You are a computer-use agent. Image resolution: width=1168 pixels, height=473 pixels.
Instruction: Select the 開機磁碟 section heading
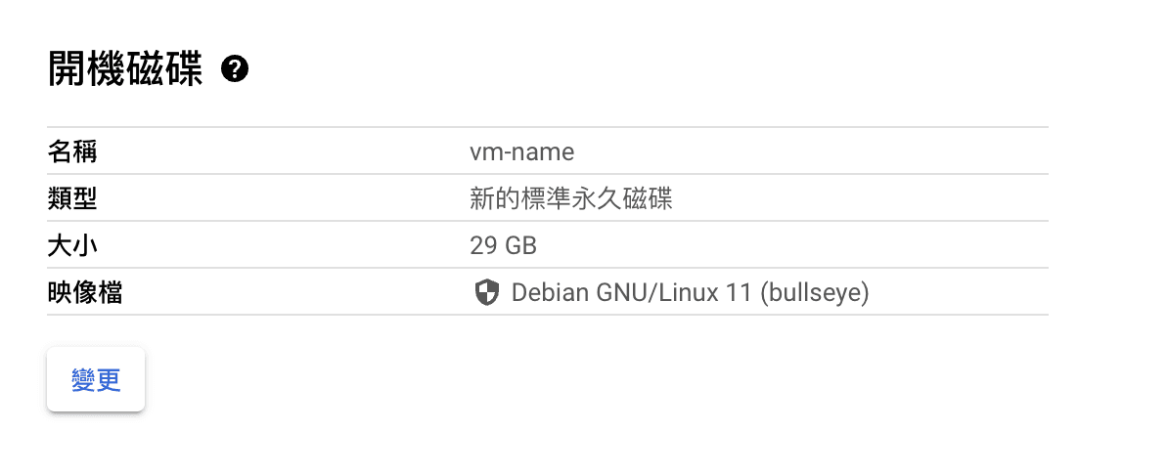pyautogui.click(x=125, y=70)
